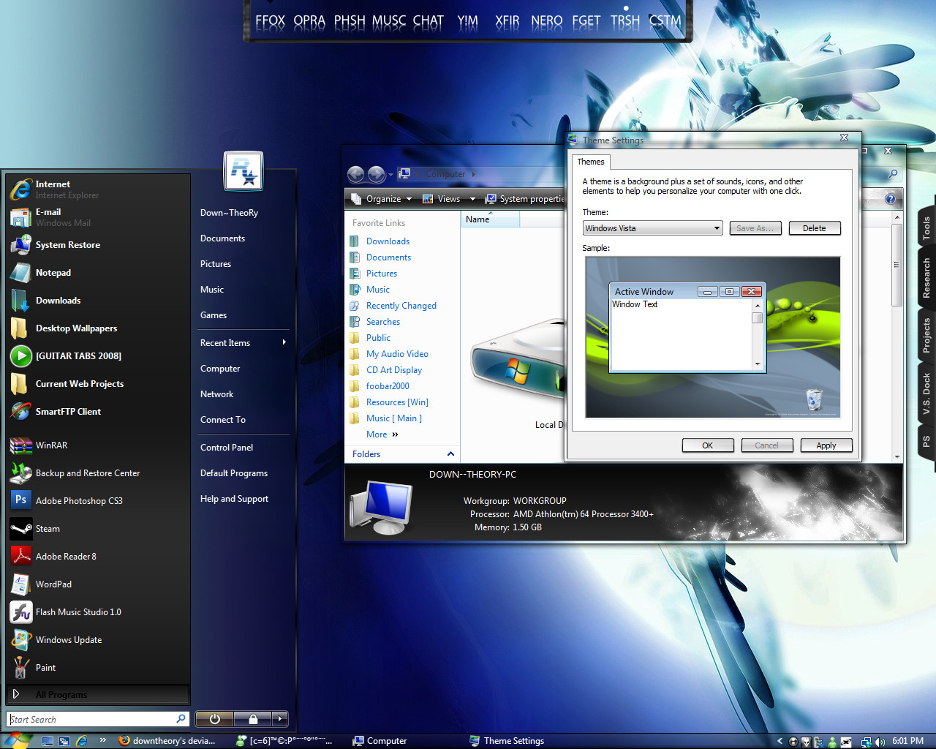The width and height of the screenshot is (936, 749).
Task: Open the volume control in system tray
Action: point(880,742)
